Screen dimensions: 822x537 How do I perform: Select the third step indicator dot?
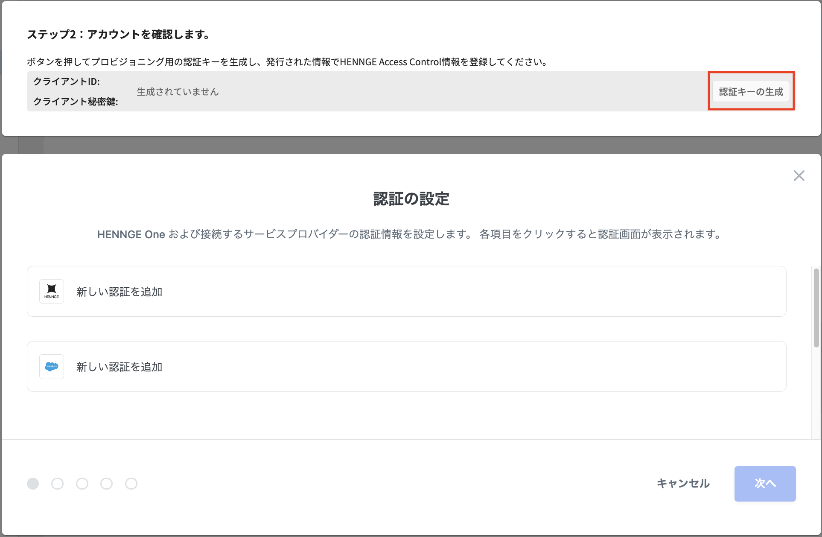point(82,483)
